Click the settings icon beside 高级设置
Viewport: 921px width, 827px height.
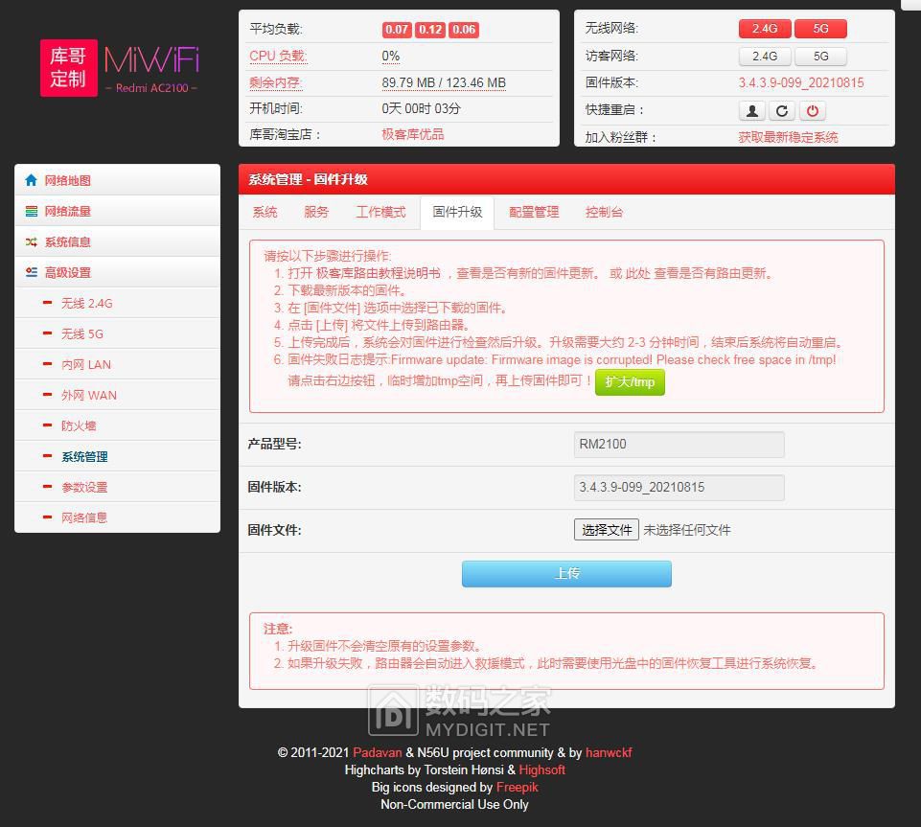click(x=32, y=272)
